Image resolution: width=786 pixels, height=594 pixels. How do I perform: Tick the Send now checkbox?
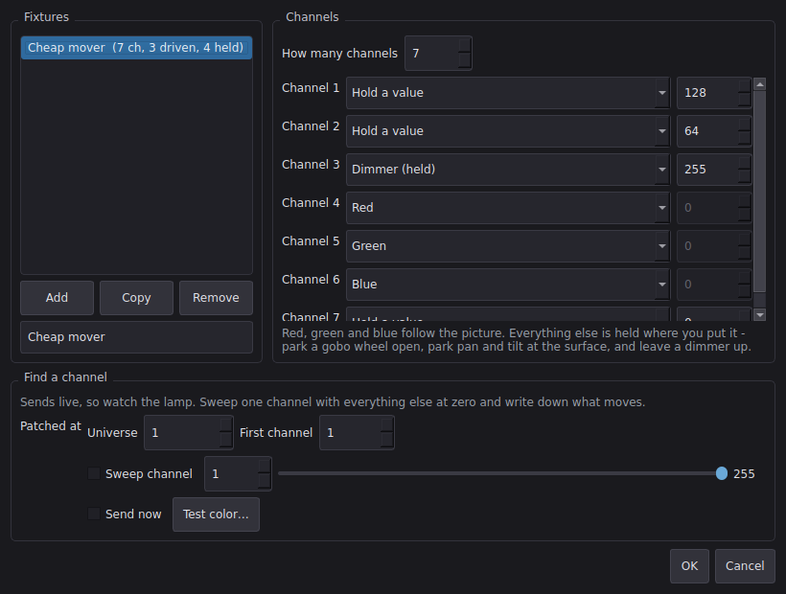pos(94,514)
